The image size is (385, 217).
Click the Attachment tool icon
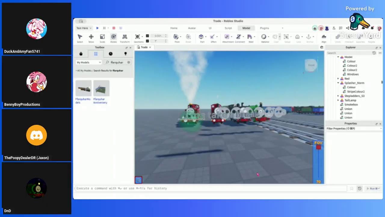tap(227, 37)
